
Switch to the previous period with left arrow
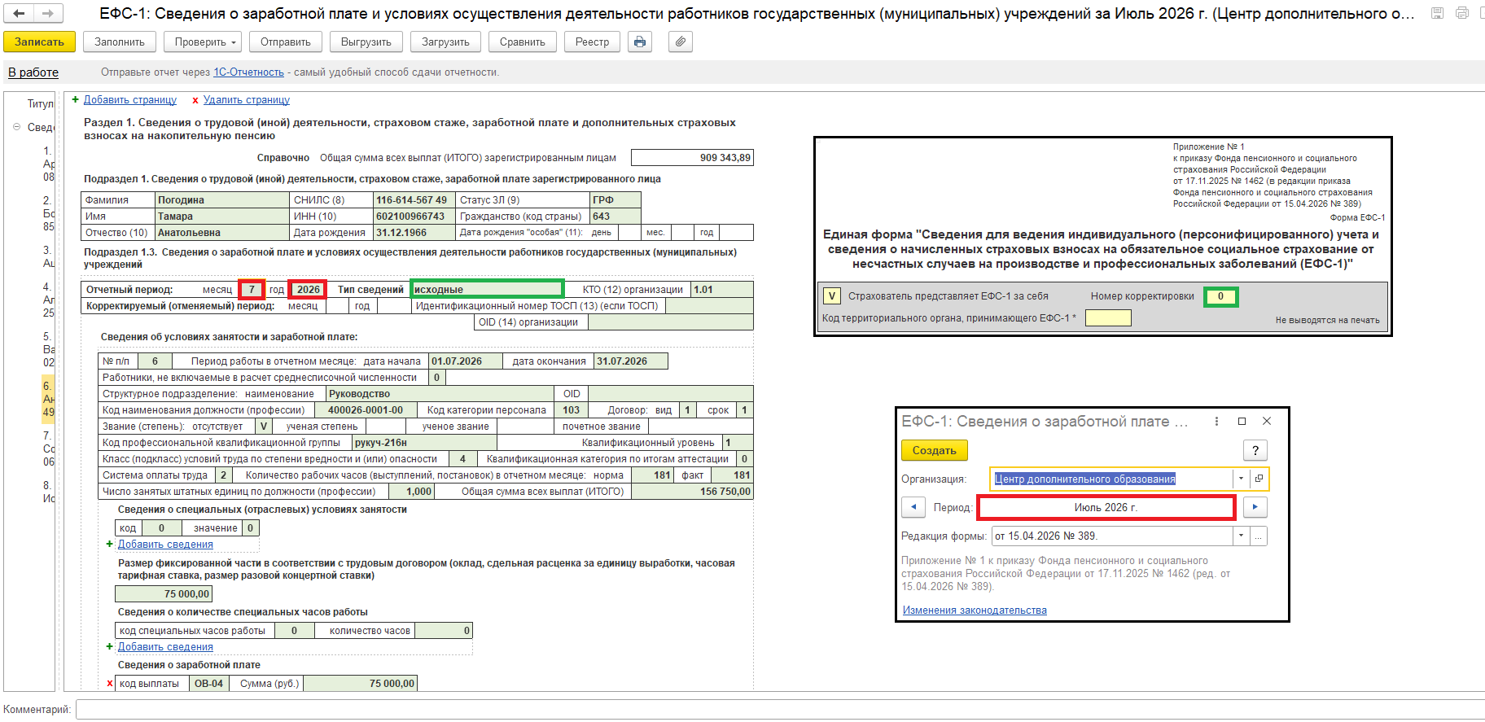[x=913, y=507]
